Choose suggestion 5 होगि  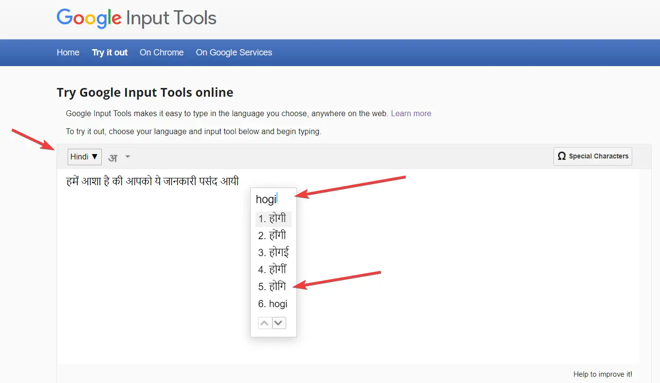(273, 287)
